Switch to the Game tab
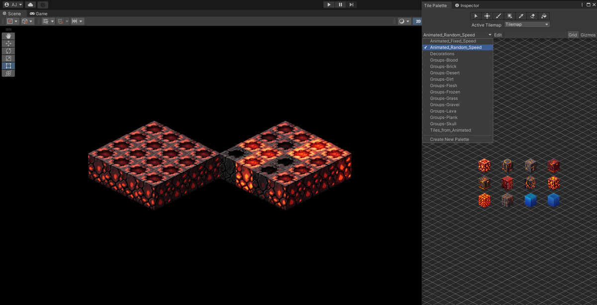 [x=38, y=13]
